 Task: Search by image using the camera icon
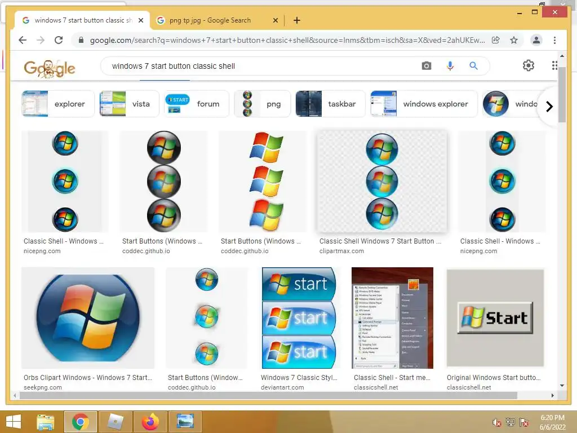coord(426,66)
